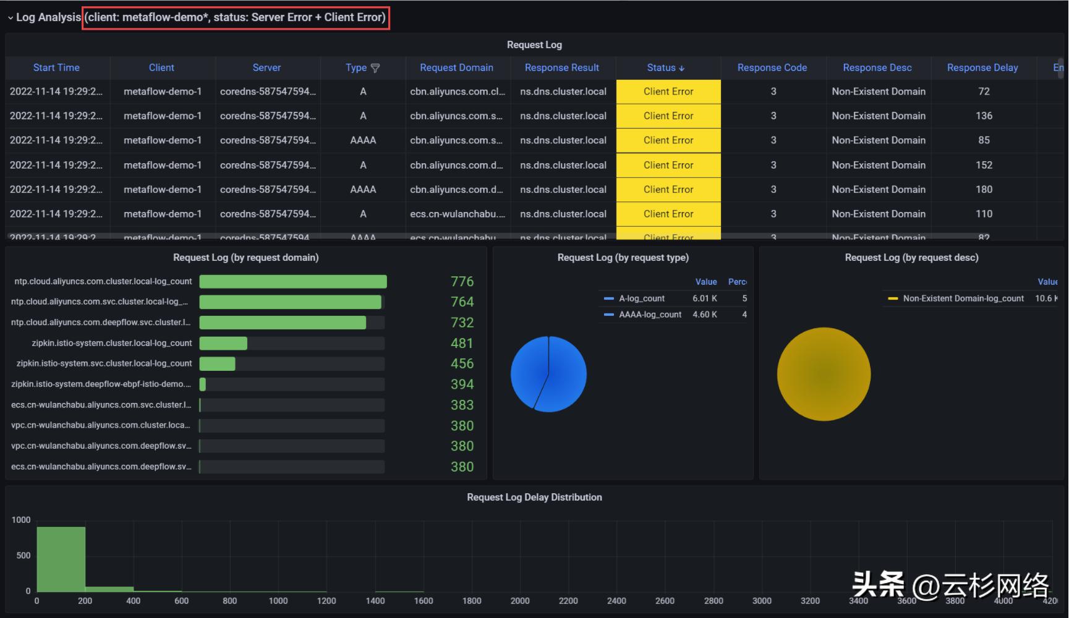1069x618 pixels.
Task: Select ecs.cn-wulanchabu.aliyuncs.com.svc.cluster label
Action: (101, 405)
